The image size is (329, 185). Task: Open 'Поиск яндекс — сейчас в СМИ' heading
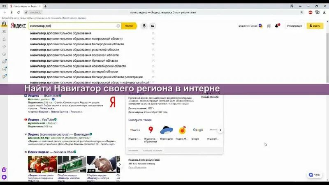[52, 152]
